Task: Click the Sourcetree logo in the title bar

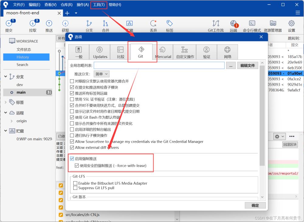Action: [x=5, y=5]
